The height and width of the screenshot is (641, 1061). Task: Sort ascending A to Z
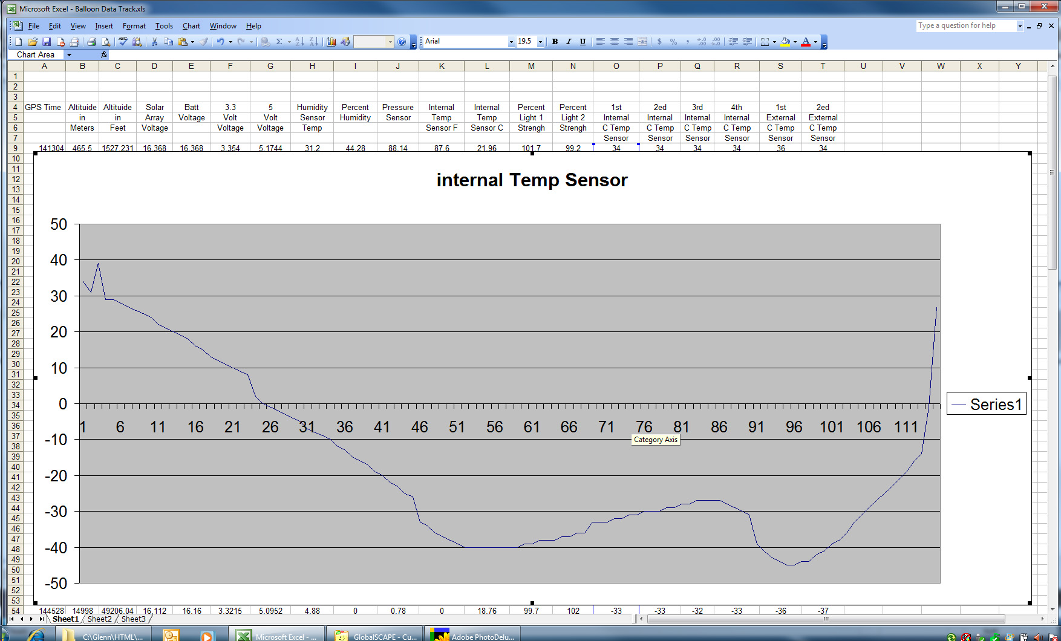299,42
